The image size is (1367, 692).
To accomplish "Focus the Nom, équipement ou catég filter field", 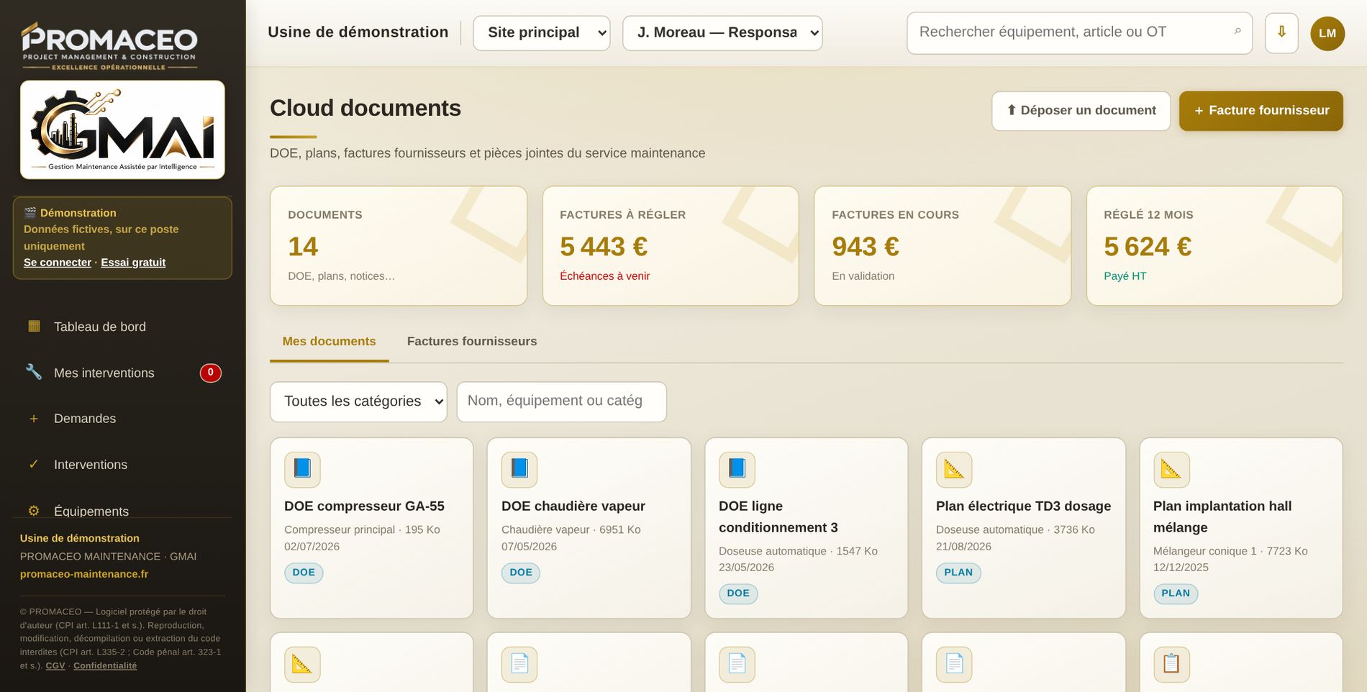I will [561, 401].
